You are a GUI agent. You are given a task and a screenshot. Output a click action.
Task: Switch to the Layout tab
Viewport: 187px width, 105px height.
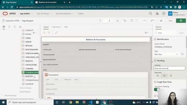click(x=46, y=27)
